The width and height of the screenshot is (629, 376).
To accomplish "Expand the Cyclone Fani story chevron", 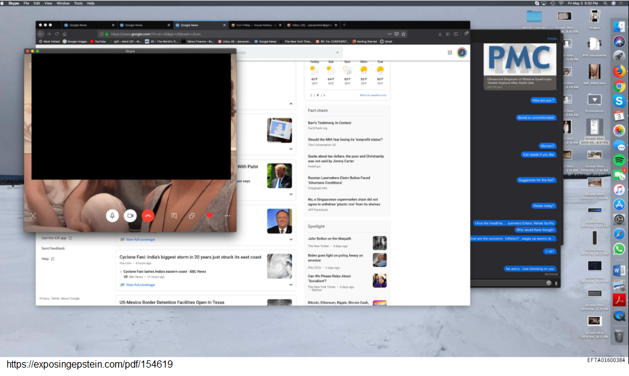I will 291,285.
